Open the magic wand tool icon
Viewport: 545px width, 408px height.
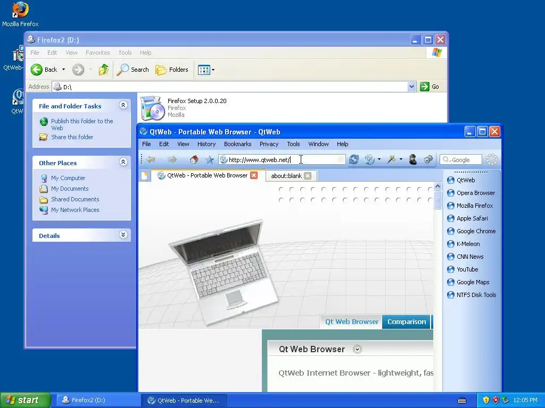391,159
